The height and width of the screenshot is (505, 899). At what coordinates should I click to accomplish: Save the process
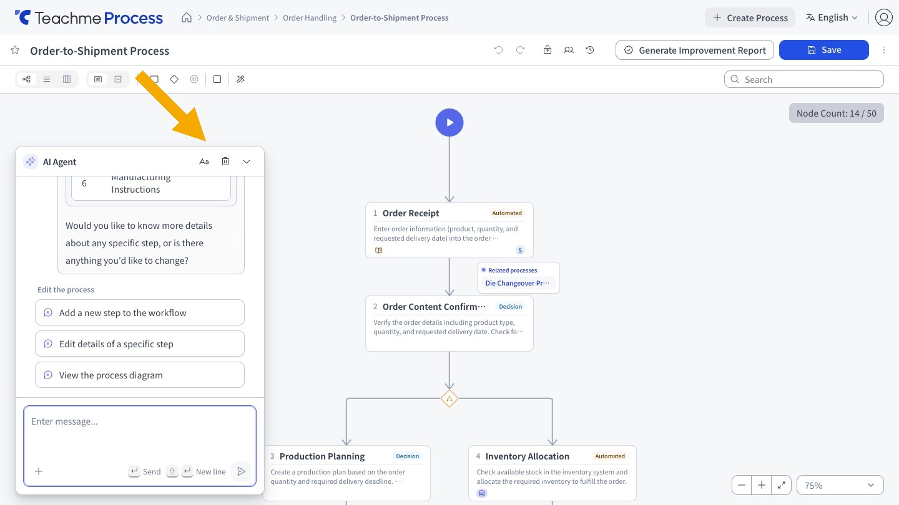click(x=824, y=50)
